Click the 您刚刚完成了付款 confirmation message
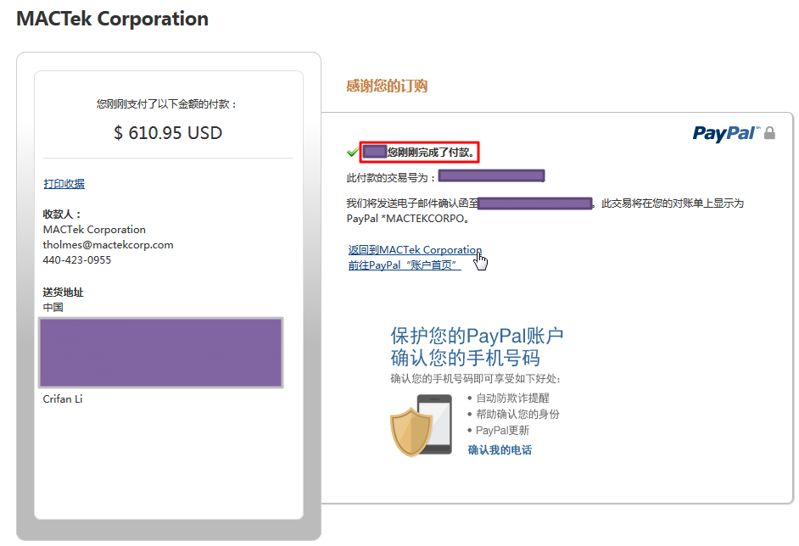The height and width of the screenshot is (546, 799). 431,153
